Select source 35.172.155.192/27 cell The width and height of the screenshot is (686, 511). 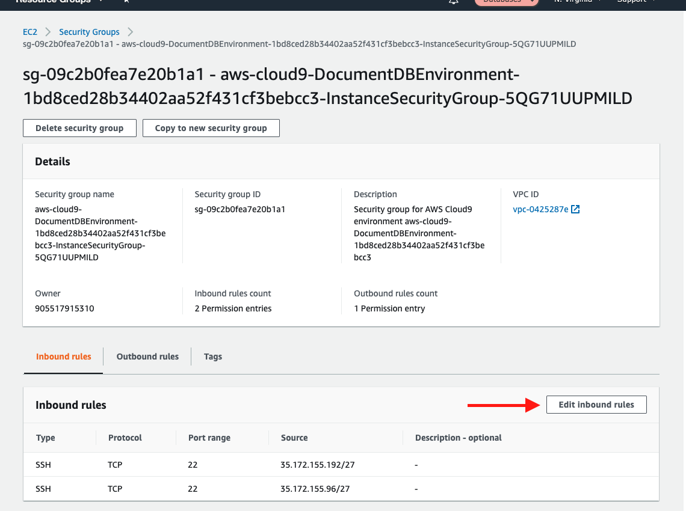point(318,465)
